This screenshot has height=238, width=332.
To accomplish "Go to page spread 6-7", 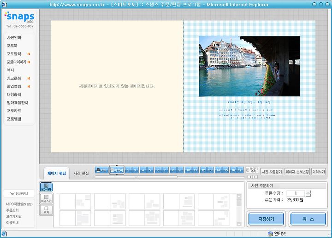I will (161, 170).
